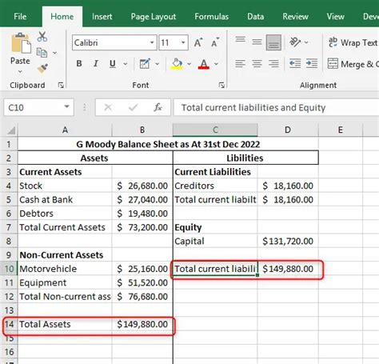Screen dimensions: 379x364
Task: Toggle Underline formatting
Action: point(113,64)
